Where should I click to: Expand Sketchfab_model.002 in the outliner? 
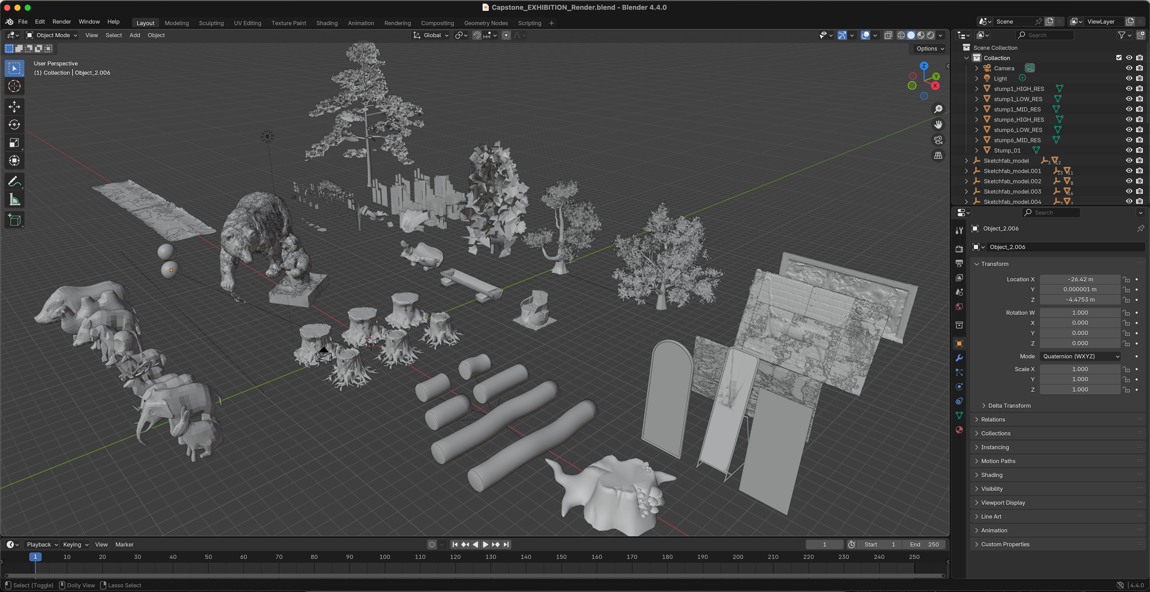coord(966,181)
